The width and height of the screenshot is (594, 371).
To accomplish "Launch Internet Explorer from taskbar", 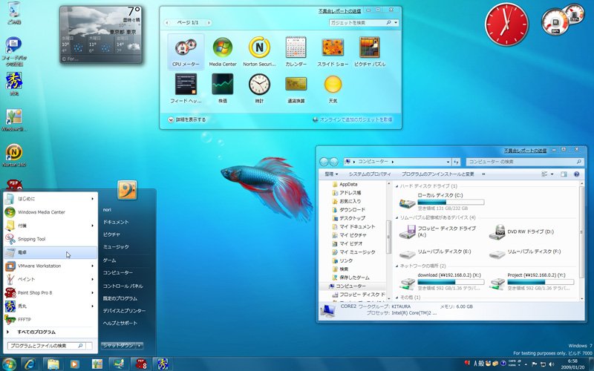I will pyautogui.click(x=30, y=364).
